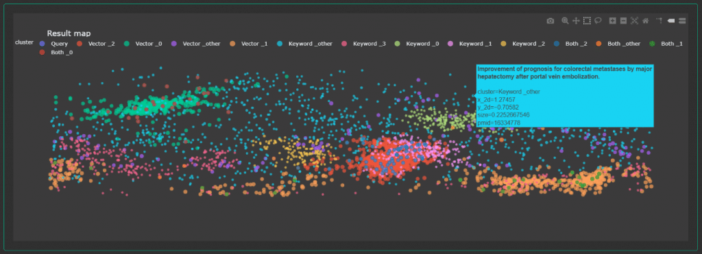The image size is (702, 254).
Task: Click tooltip title 'Improvement of prognosis for colorectal metastases'
Action: (x=565, y=73)
